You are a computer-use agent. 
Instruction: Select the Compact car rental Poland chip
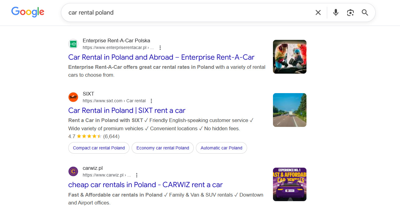click(99, 148)
